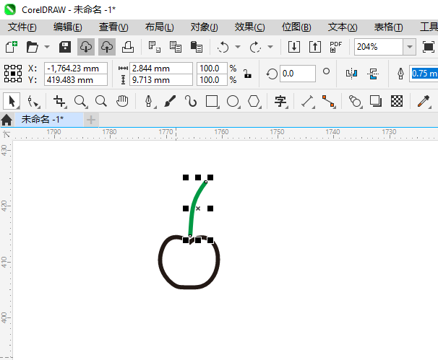Select the Artistic Media brush tool
The height and width of the screenshot is (360, 438).
pyautogui.click(x=170, y=101)
